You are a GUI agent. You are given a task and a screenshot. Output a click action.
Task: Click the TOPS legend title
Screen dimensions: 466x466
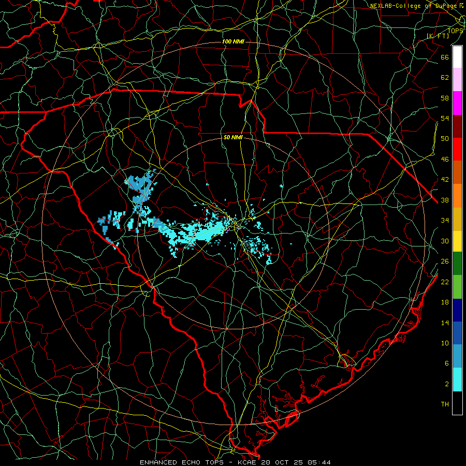[455, 31]
